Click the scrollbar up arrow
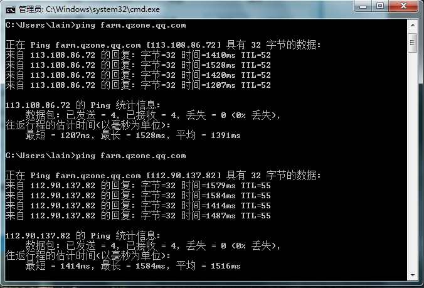This screenshot has height=288, width=424. coord(412,26)
